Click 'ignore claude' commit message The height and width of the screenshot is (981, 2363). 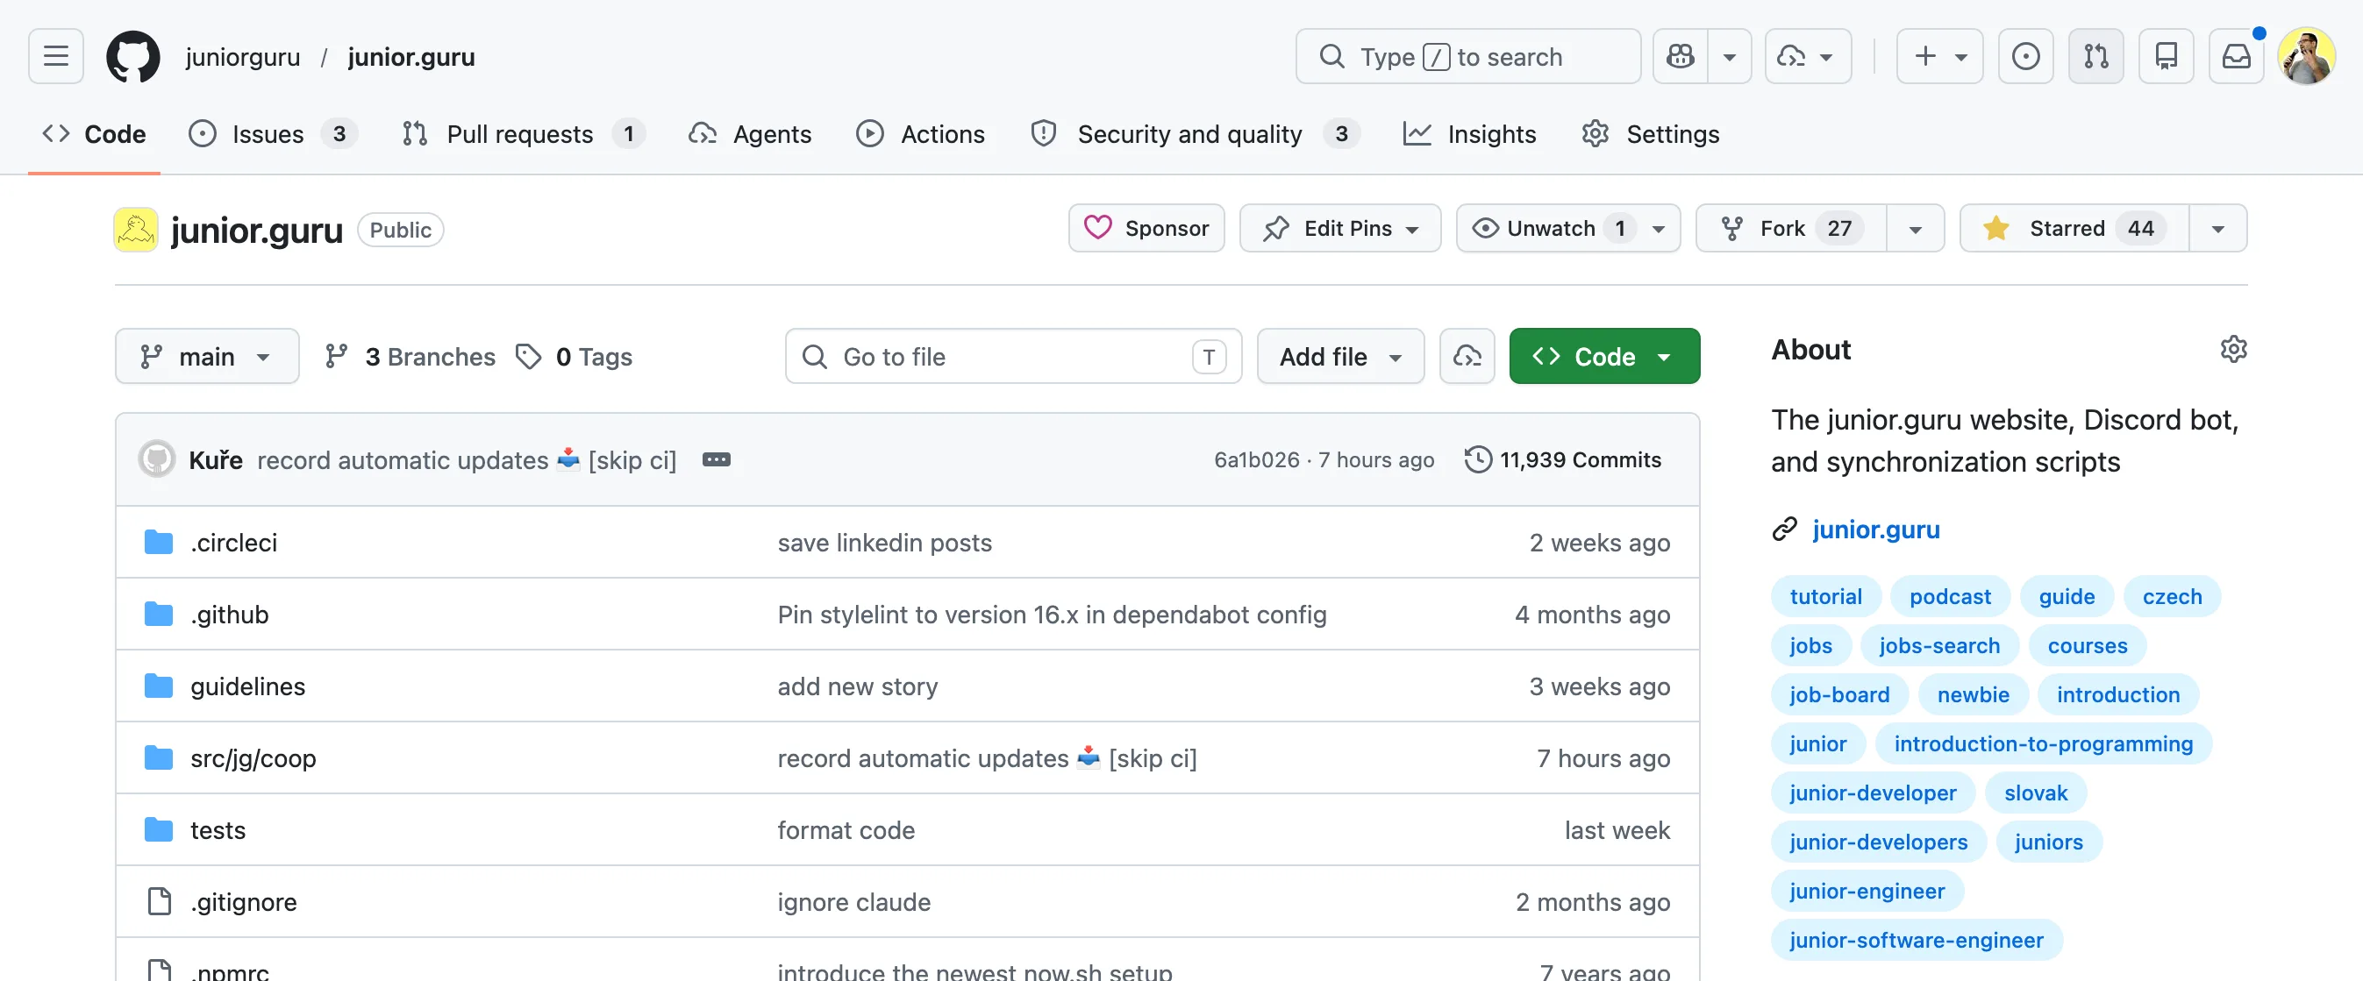point(853,901)
